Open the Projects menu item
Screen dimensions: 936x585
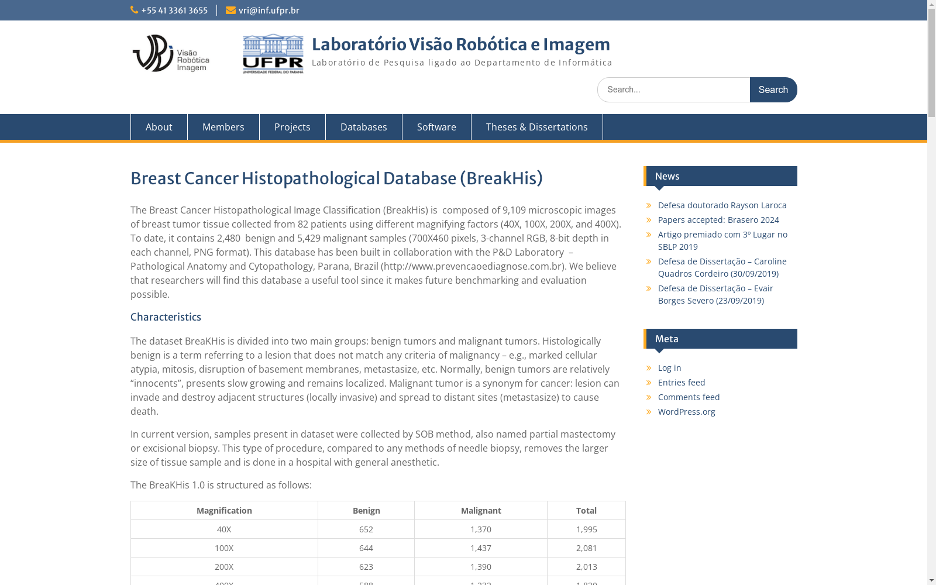tap(292, 127)
